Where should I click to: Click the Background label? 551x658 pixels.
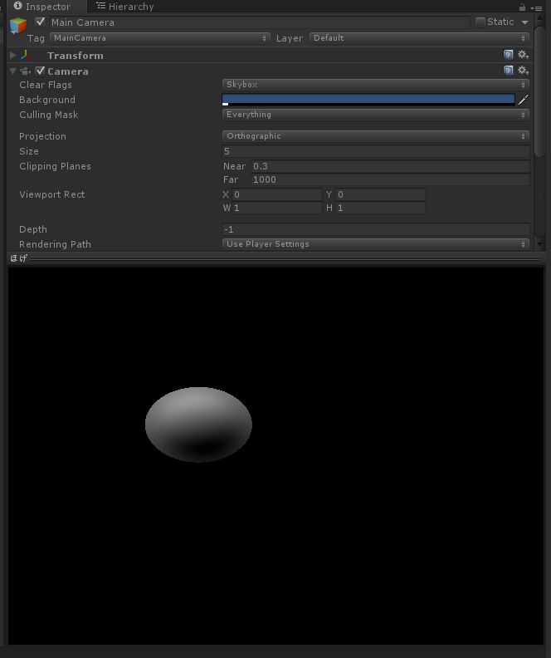(47, 100)
